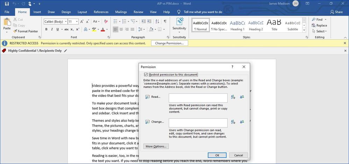Align text right
The height and width of the screenshot is (164, 349).
point(127,29)
